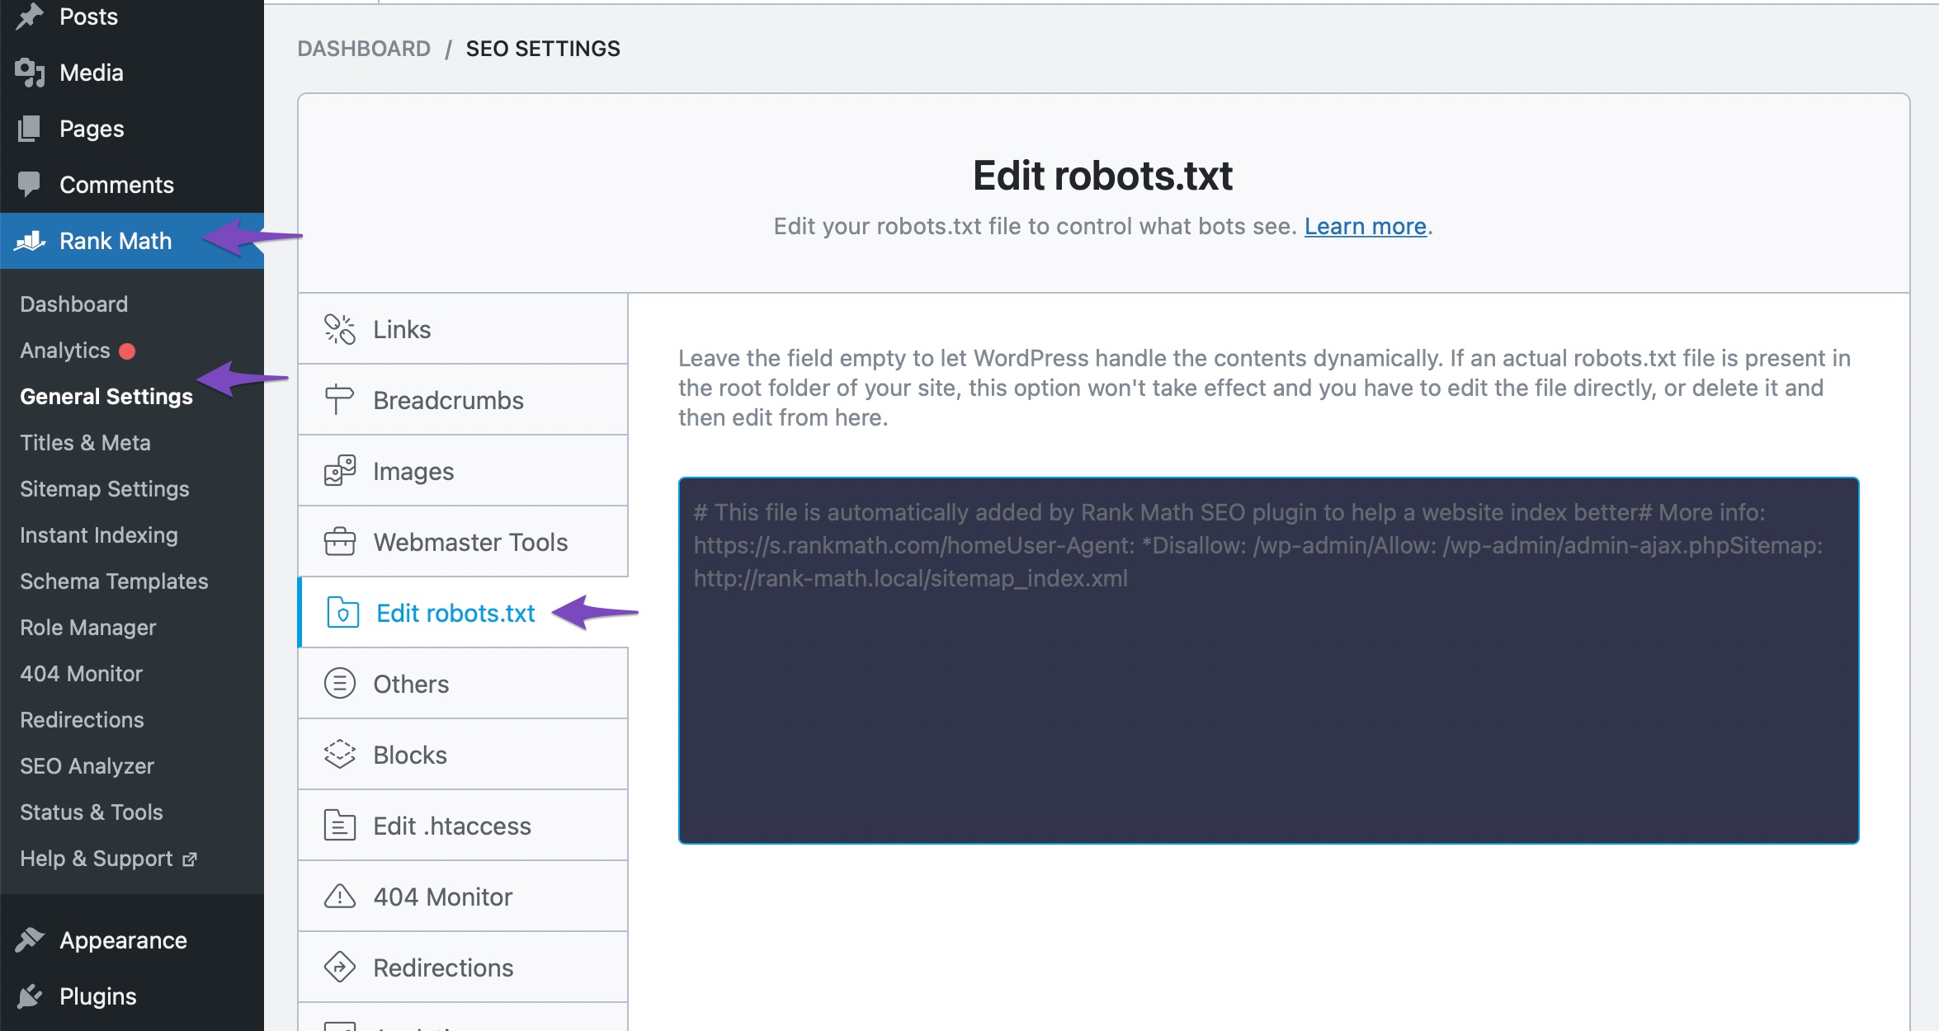Image resolution: width=1939 pixels, height=1031 pixels.
Task: Select the Edit robots.txt tab
Action: pos(463,613)
